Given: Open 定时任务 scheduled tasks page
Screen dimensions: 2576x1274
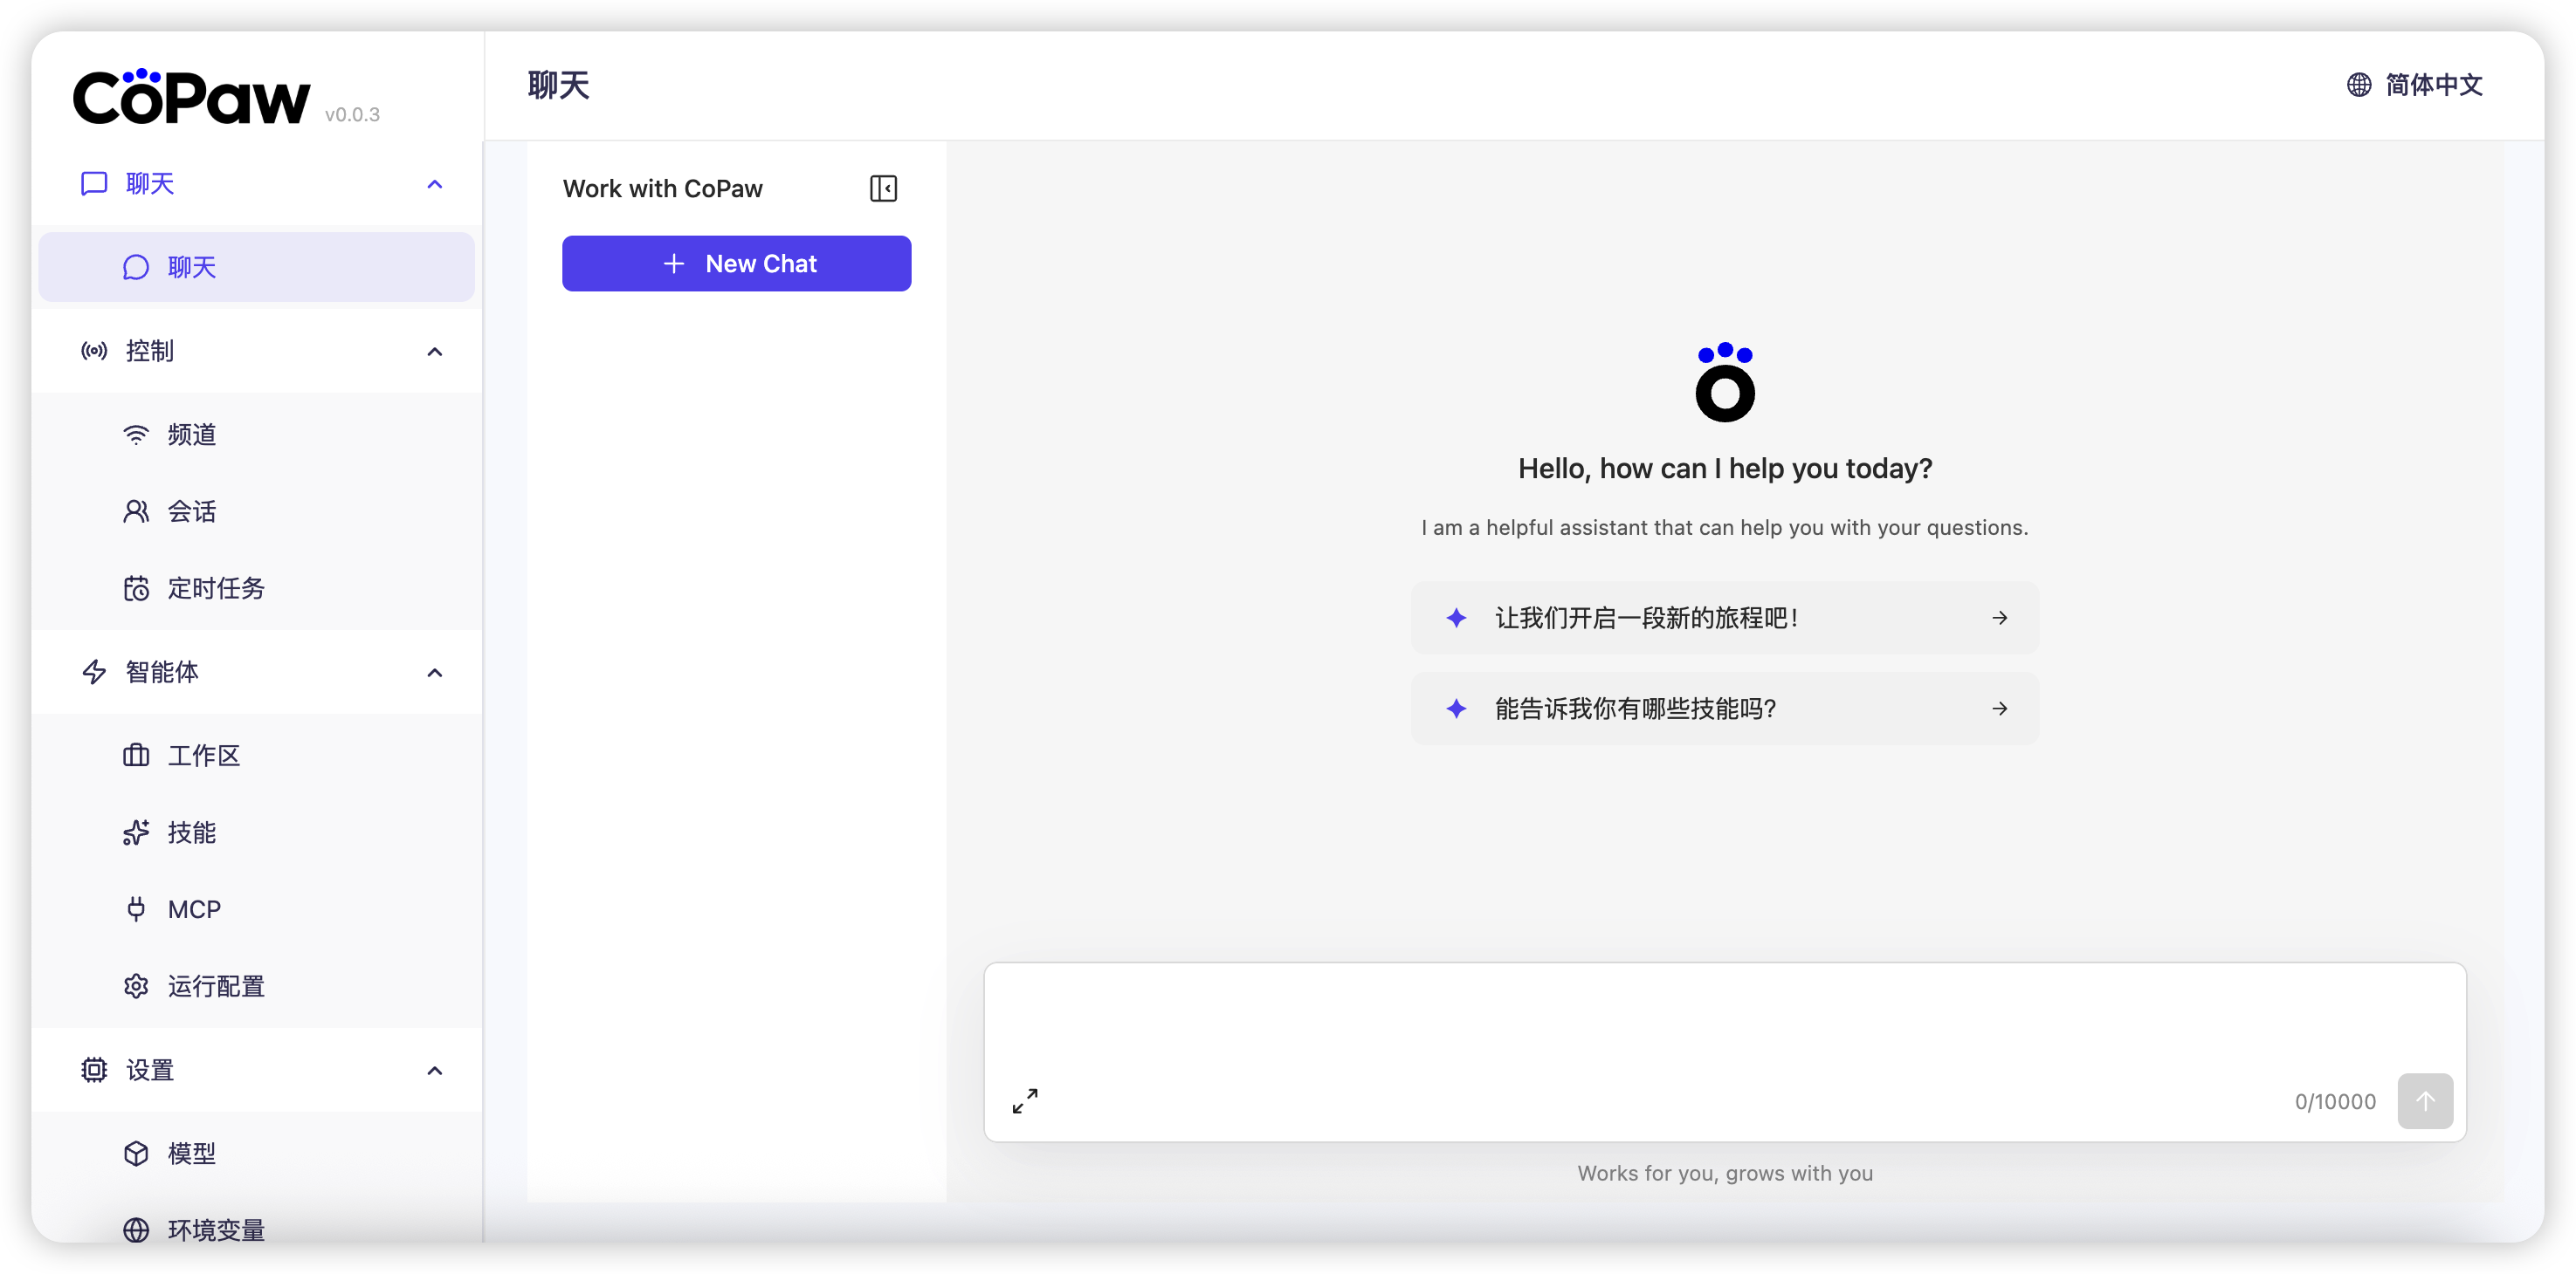Looking at the screenshot, I should 215,588.
